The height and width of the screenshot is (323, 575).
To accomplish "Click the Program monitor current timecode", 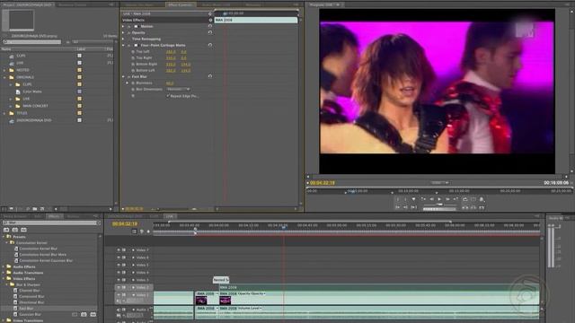I will coord(323,182).
